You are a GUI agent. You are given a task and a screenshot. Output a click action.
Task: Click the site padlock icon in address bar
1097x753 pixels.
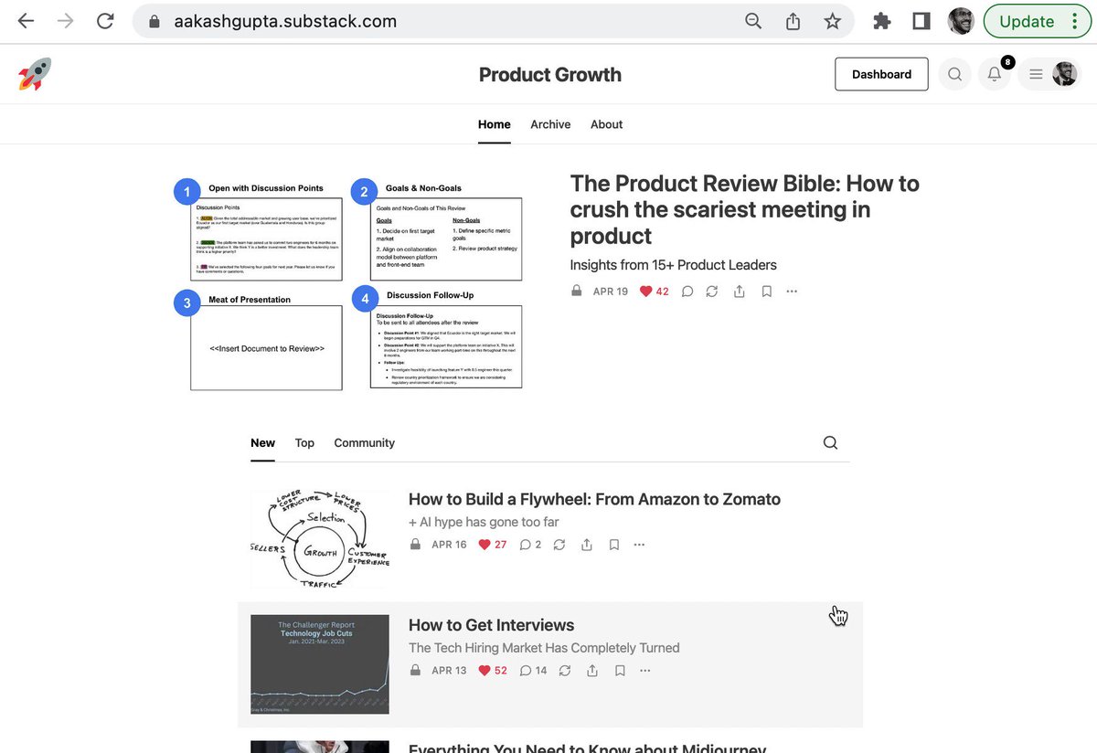pyautogui.click(x=154, y=21)
